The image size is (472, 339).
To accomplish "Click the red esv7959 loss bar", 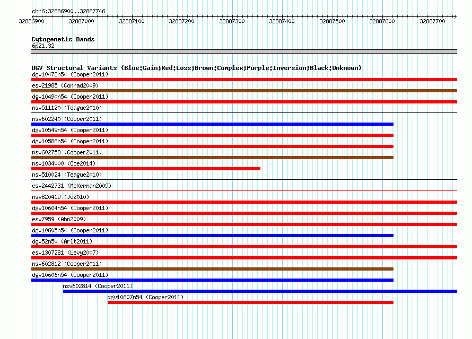I will tap(244, 224).
